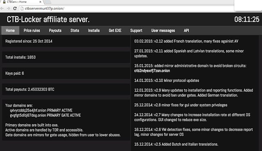Click the 16.12.2014 v2.6 changelog entry
The height and width of the screenshot is (151, 262).
194,132
